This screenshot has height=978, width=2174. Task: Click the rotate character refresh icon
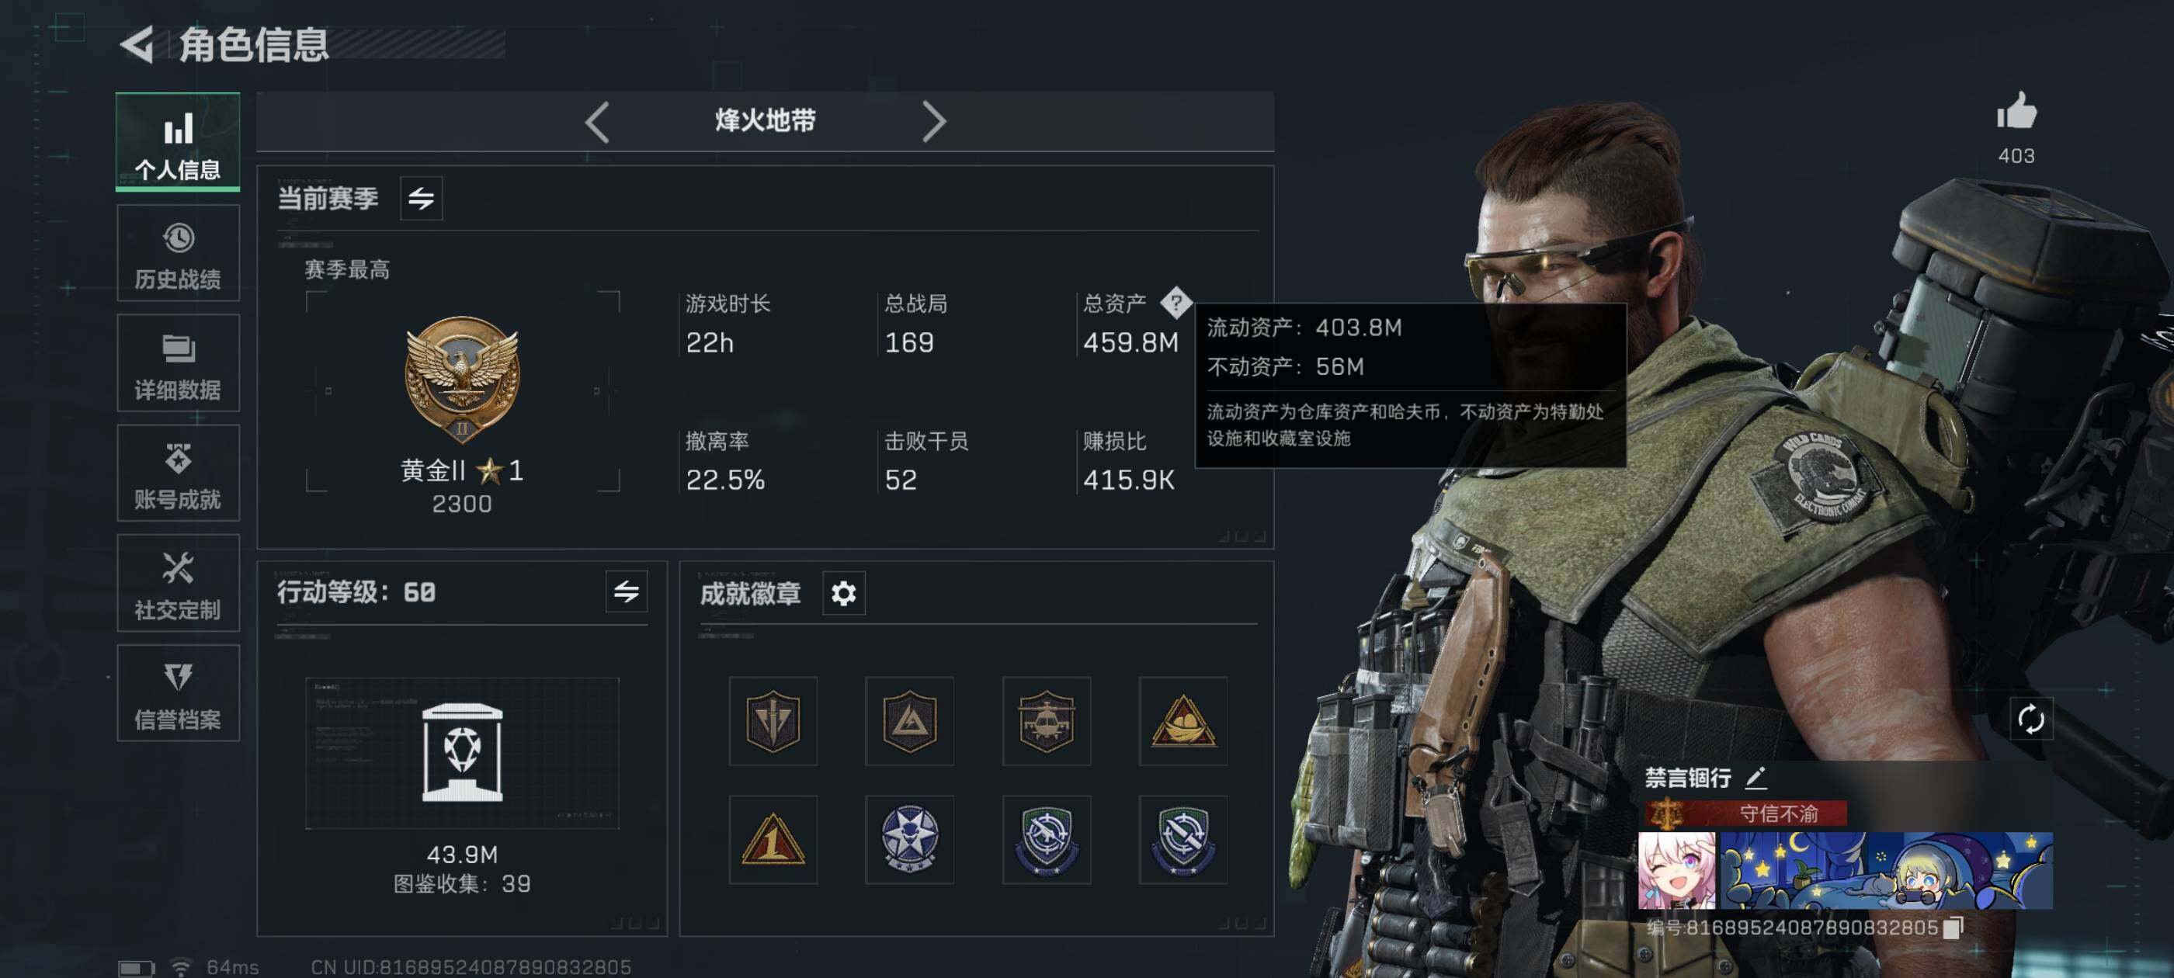tap(2030, 719)
